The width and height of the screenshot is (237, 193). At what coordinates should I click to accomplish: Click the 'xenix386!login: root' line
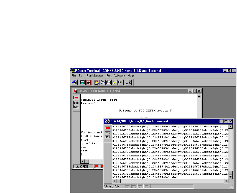coord(99,100)
